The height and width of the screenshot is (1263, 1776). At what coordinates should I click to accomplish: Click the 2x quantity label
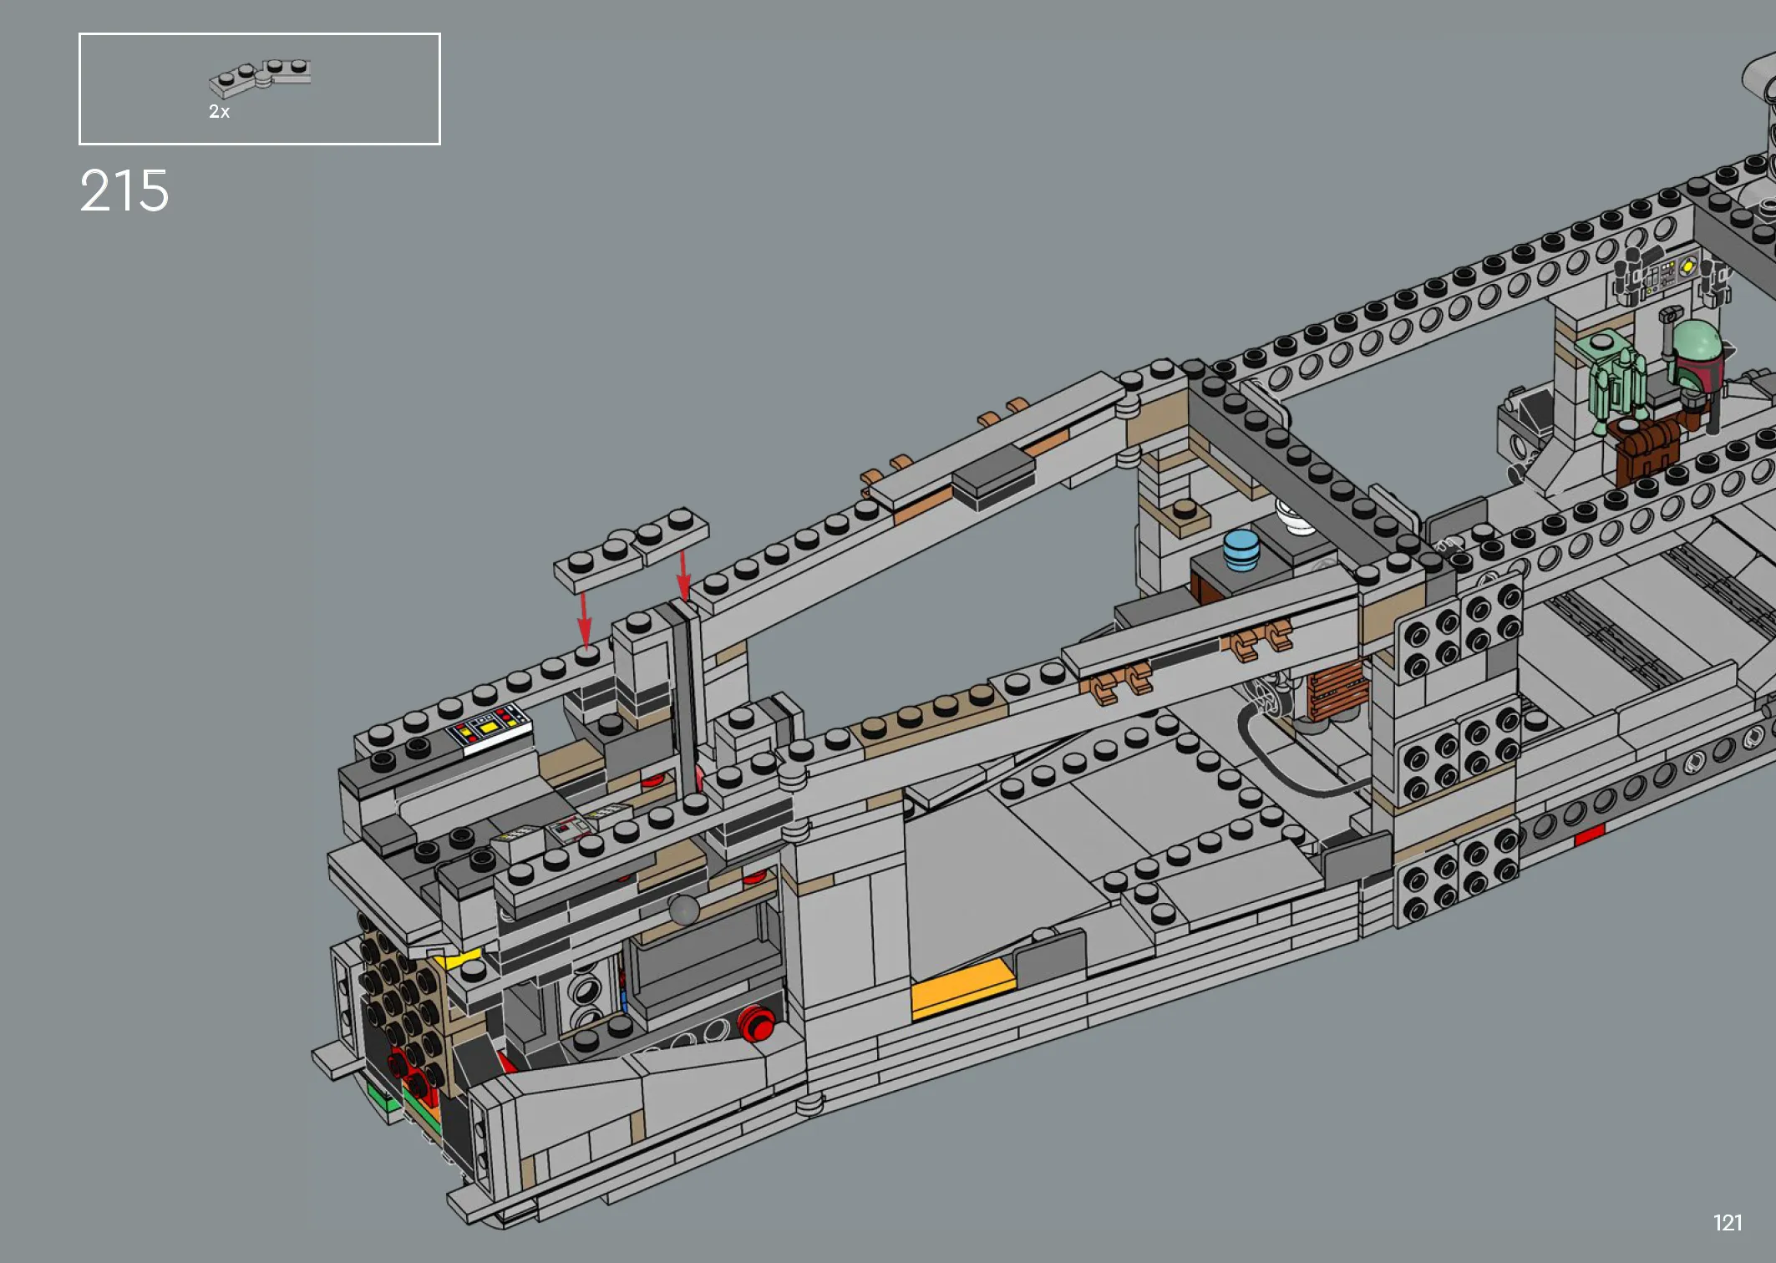click(x=219, y=112)
